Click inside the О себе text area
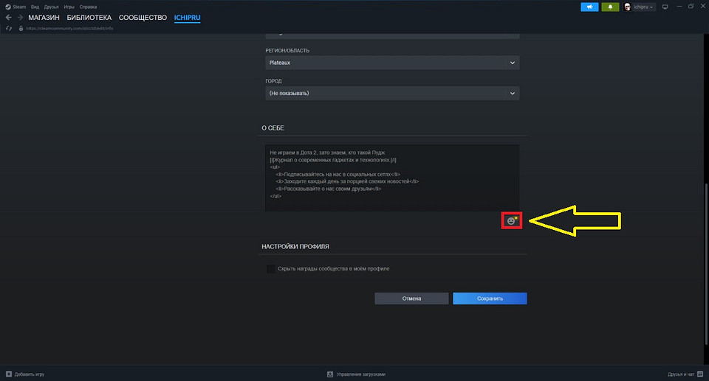 392,177
